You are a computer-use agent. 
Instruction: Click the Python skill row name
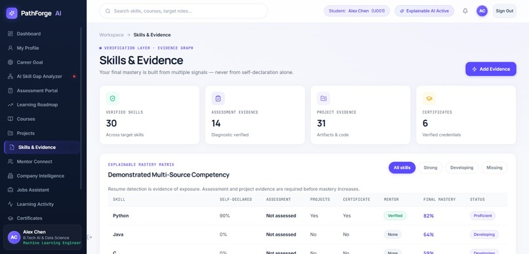coord(121,215)
